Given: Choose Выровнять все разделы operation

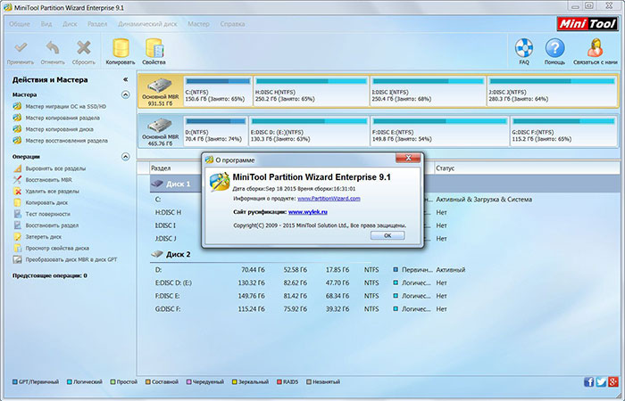Looking at the screenshot, I should [49, 168].
